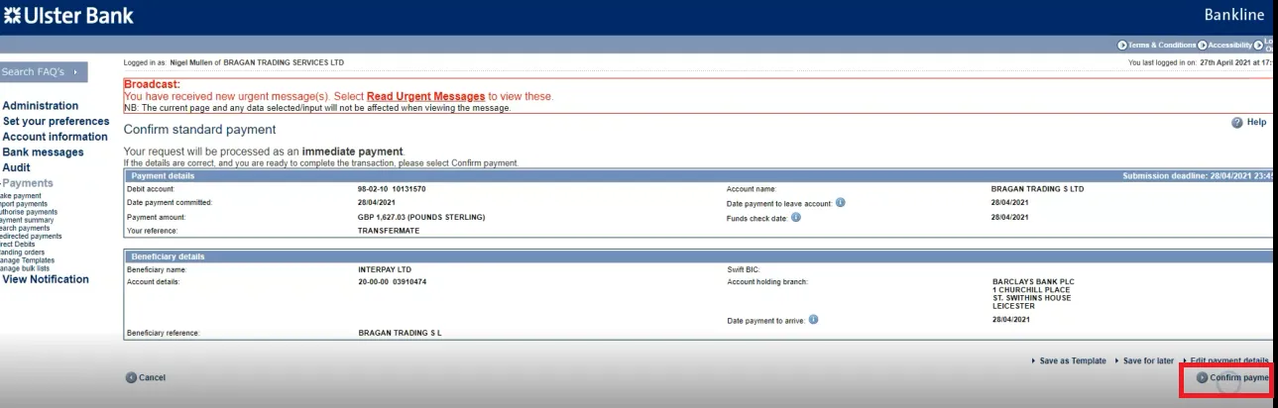The width and height of the screenshot is (1278, 408).
Task: Go to Authorise payments submenu
Action: pos(29,212)
